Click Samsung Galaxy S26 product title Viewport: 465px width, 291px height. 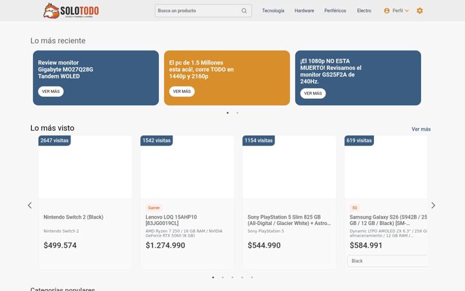click(388, 220)
